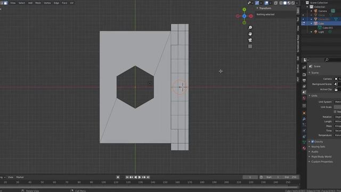This screenshot has width=341, height=192.
Task: Select wireframe viewport shading mode
Action: pos(281,3)
